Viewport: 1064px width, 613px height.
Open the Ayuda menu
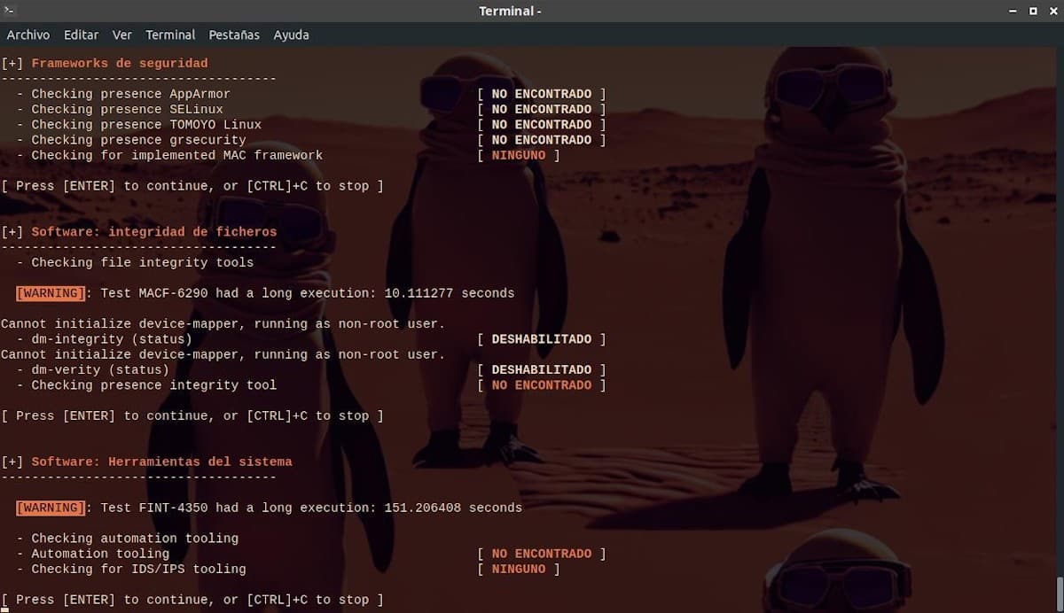click(291, 35)
